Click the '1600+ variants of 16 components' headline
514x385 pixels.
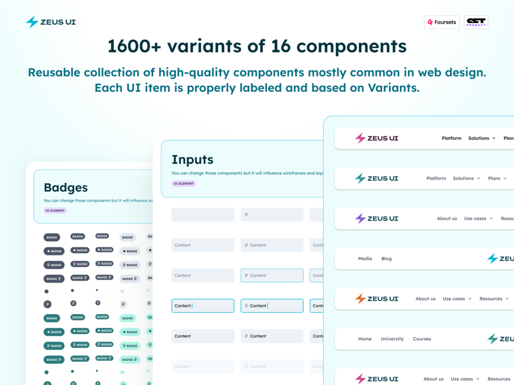(257, 46)
